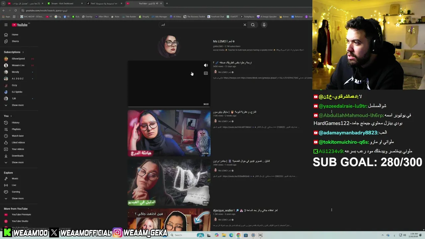The height and width of the screenshot is (239, 425).
Task: Open the Shopify bookmark
Action: tap(144, 17)
